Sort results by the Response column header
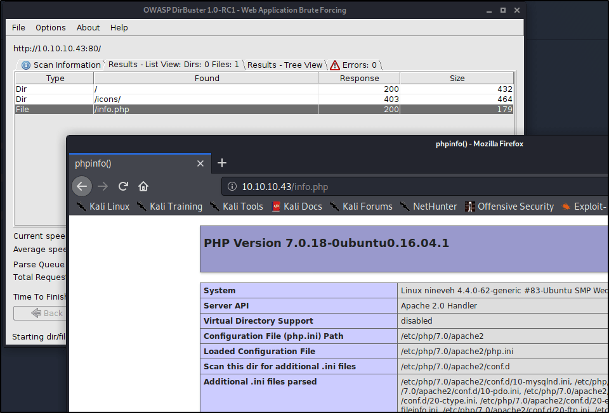 pyautogui.click(x=359, y=79)
